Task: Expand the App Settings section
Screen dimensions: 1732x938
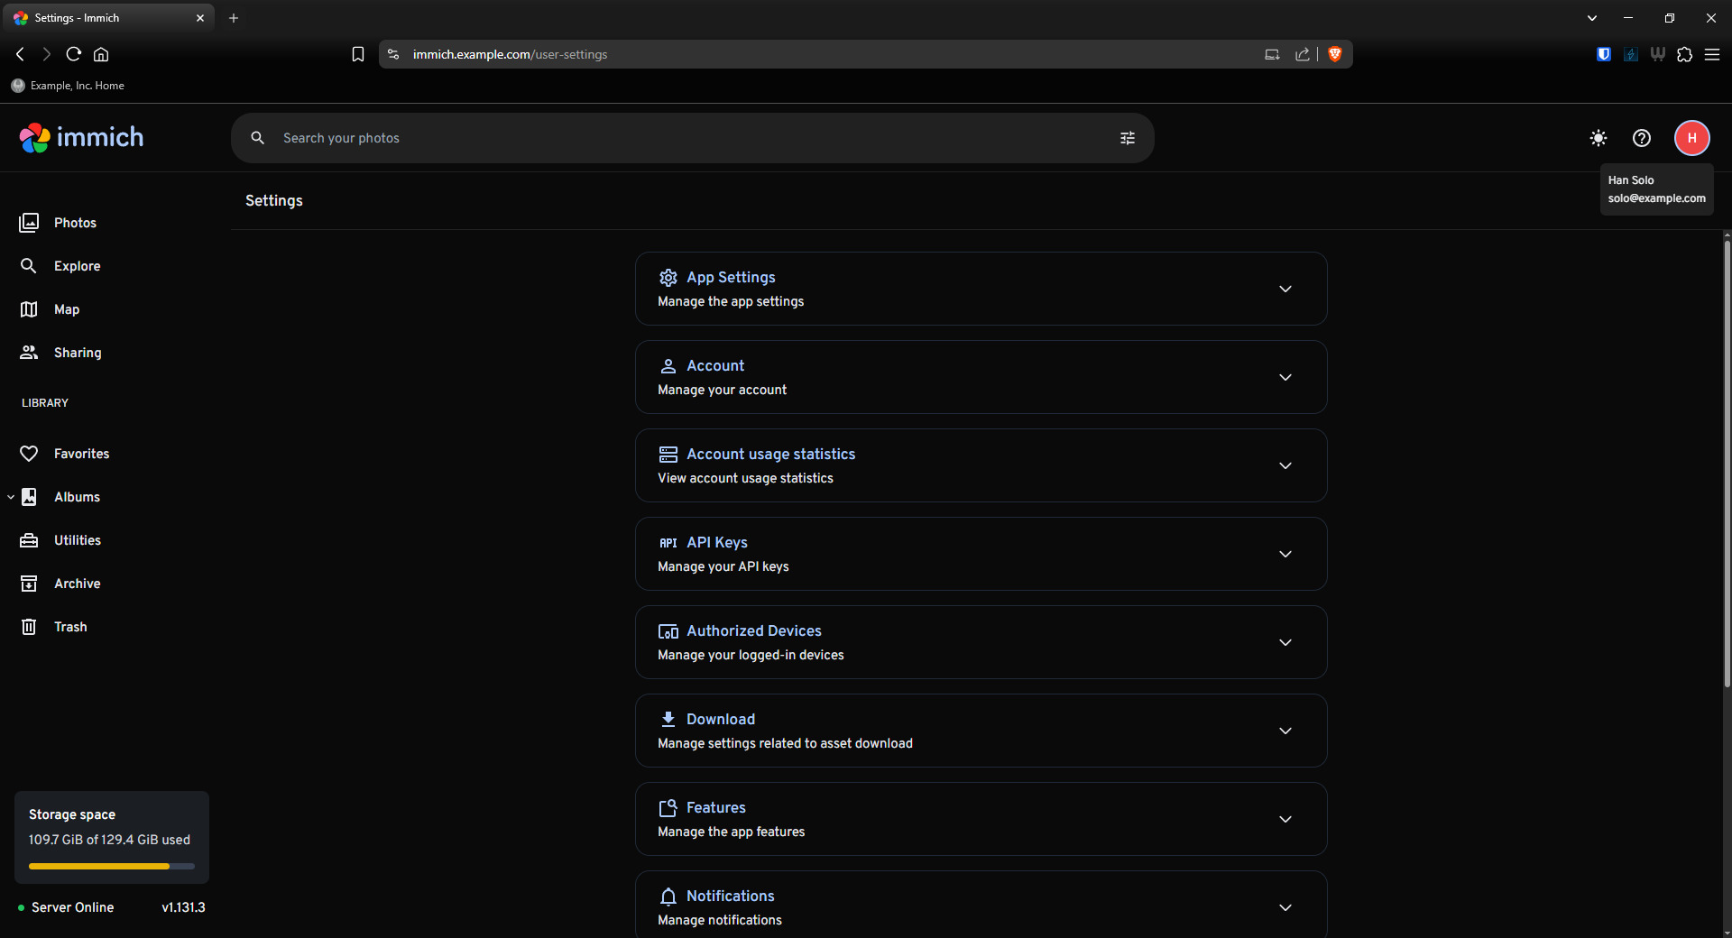Action: point(981,289)
